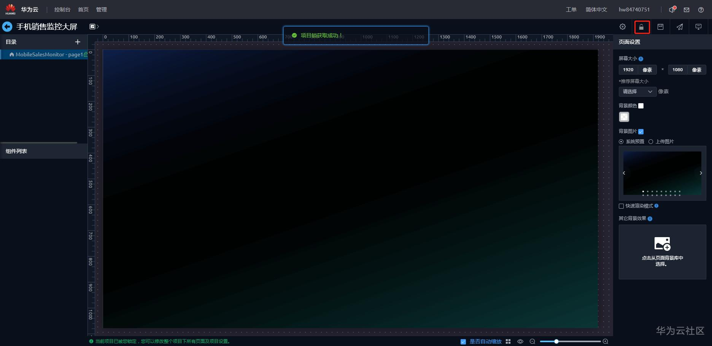Click the background preset preview thumbnail
The image size is (712, 346).
click(662, 173)
